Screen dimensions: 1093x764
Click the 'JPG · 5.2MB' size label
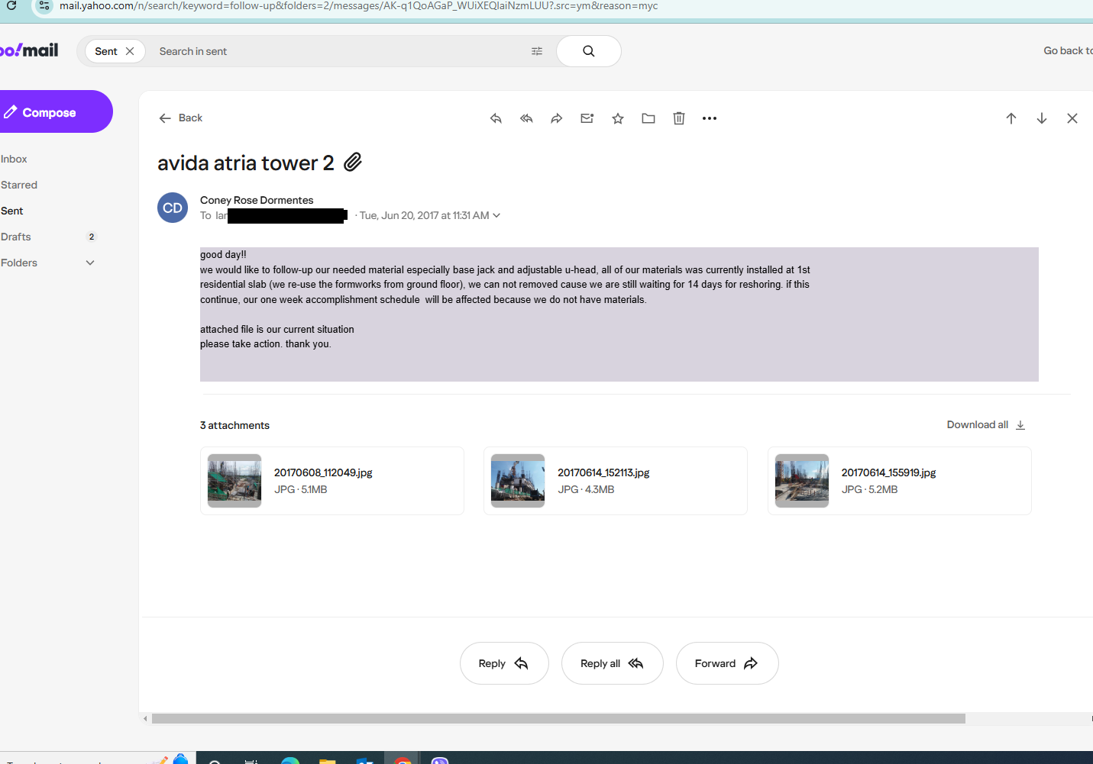tap(870, 489)
